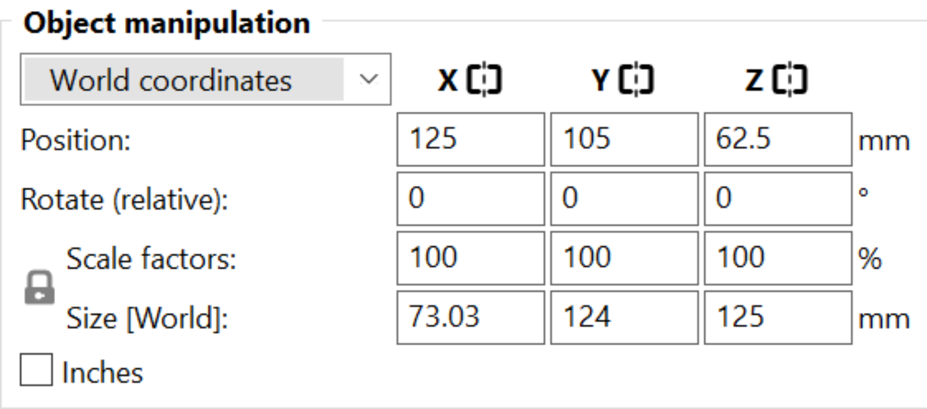Click the Z axis mirror icon
The width and height of the screenshot is (927, 409).
pyautogui.click(x=790, y=80)
